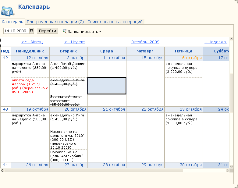This screenshot has height=188, width=238.
Task: Click the vertical scrollbar thumb
Action: coord(232,93)
